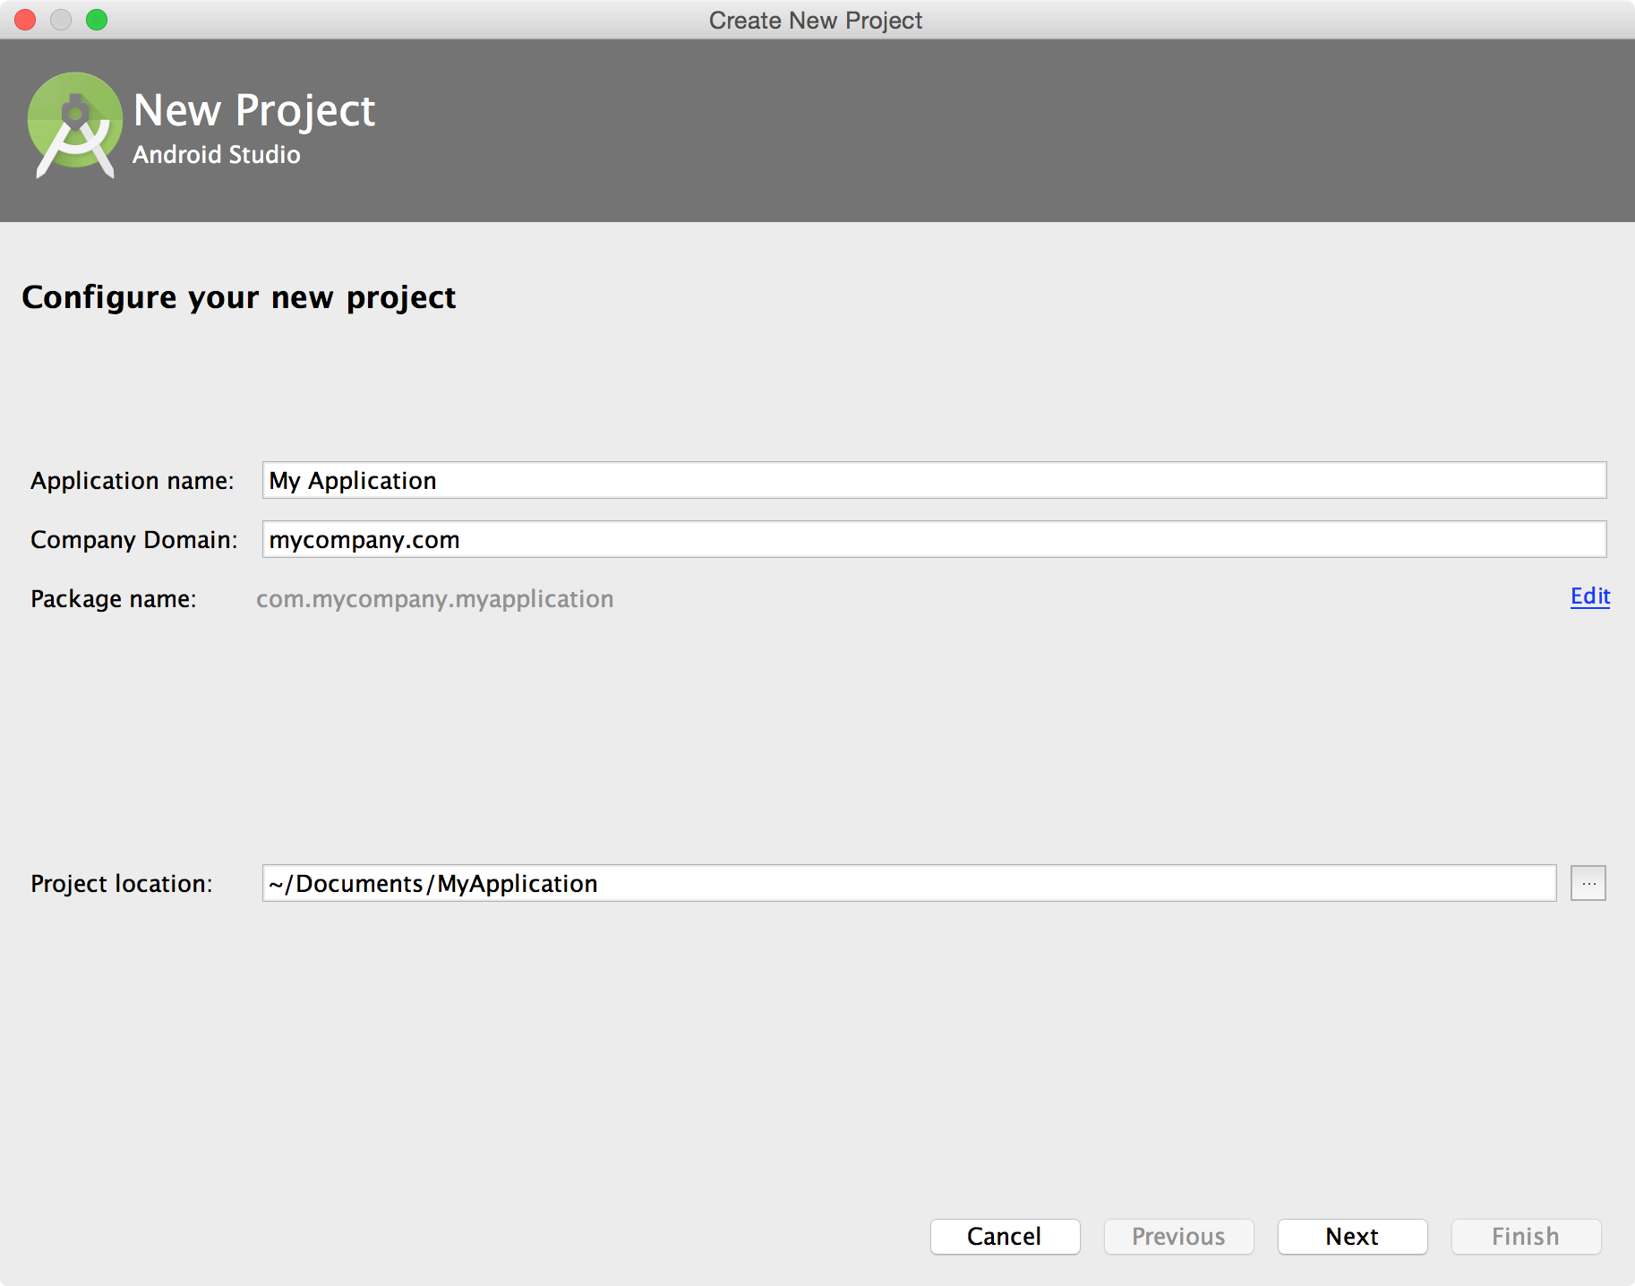
Task: Click the green zoom window button
Action: pos(97,20)
